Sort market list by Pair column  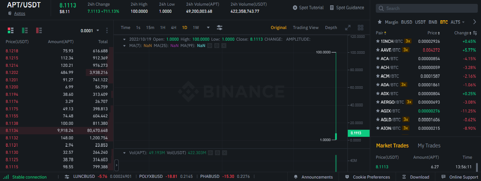380,33
